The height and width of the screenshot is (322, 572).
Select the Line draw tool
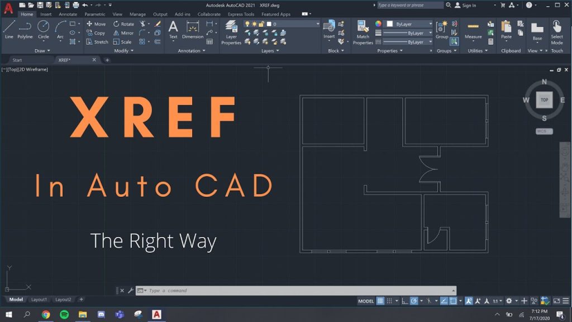(9, 30)
